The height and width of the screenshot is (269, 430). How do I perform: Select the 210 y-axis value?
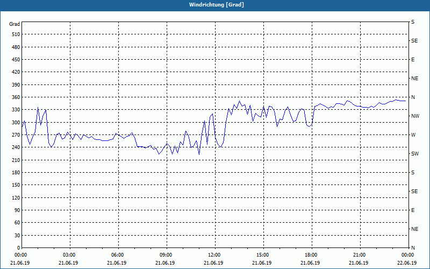pos(16,160)
